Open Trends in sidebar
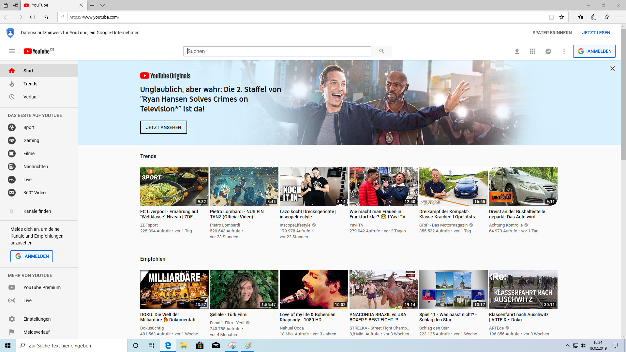This screenshot has width=626, height=352. point(39,84)
